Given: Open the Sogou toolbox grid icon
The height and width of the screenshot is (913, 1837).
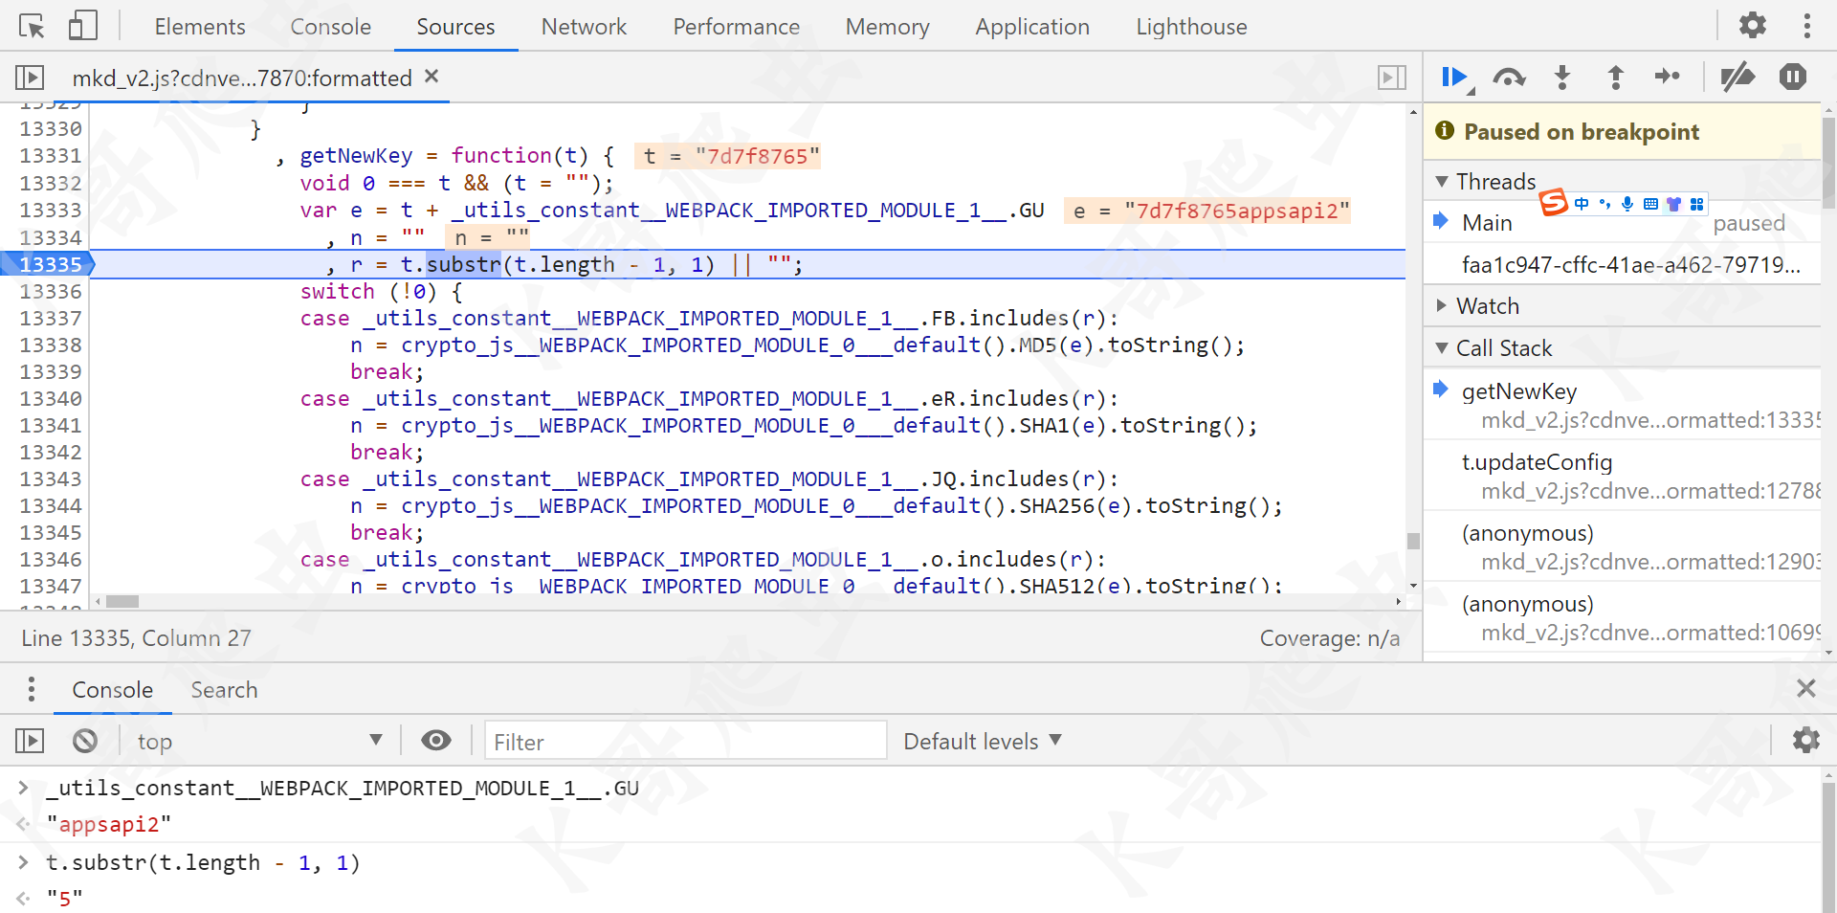Looking at the screenshot, I should click(x=1696, y=204).
